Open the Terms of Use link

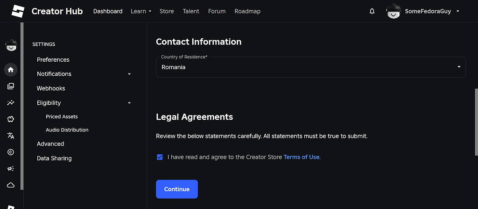pos(302,157)
